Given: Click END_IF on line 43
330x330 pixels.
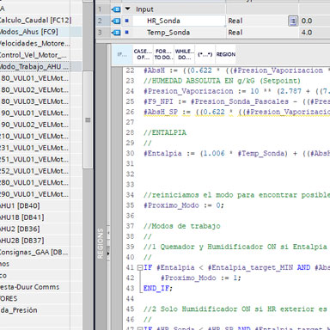Looking at the screenshot, I should tap(158, 288).
